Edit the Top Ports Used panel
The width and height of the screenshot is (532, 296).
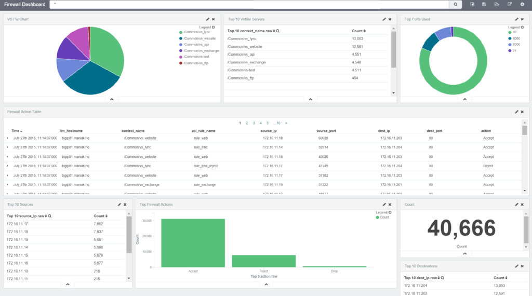516,19
